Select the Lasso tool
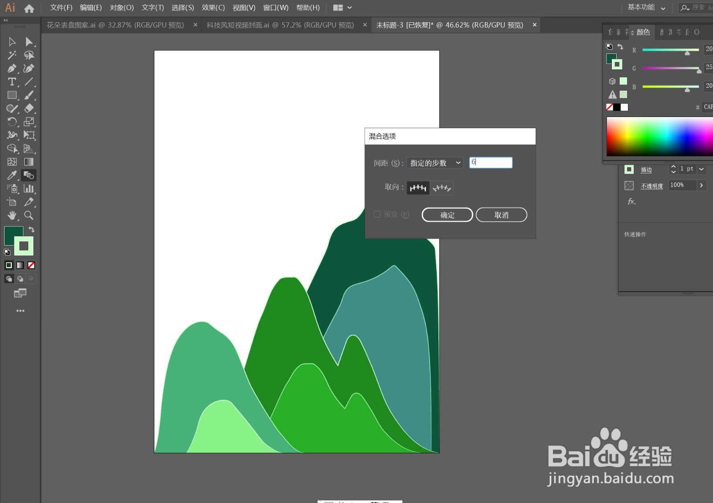This screenshot has width=713, height=503. tap(29, 55)
